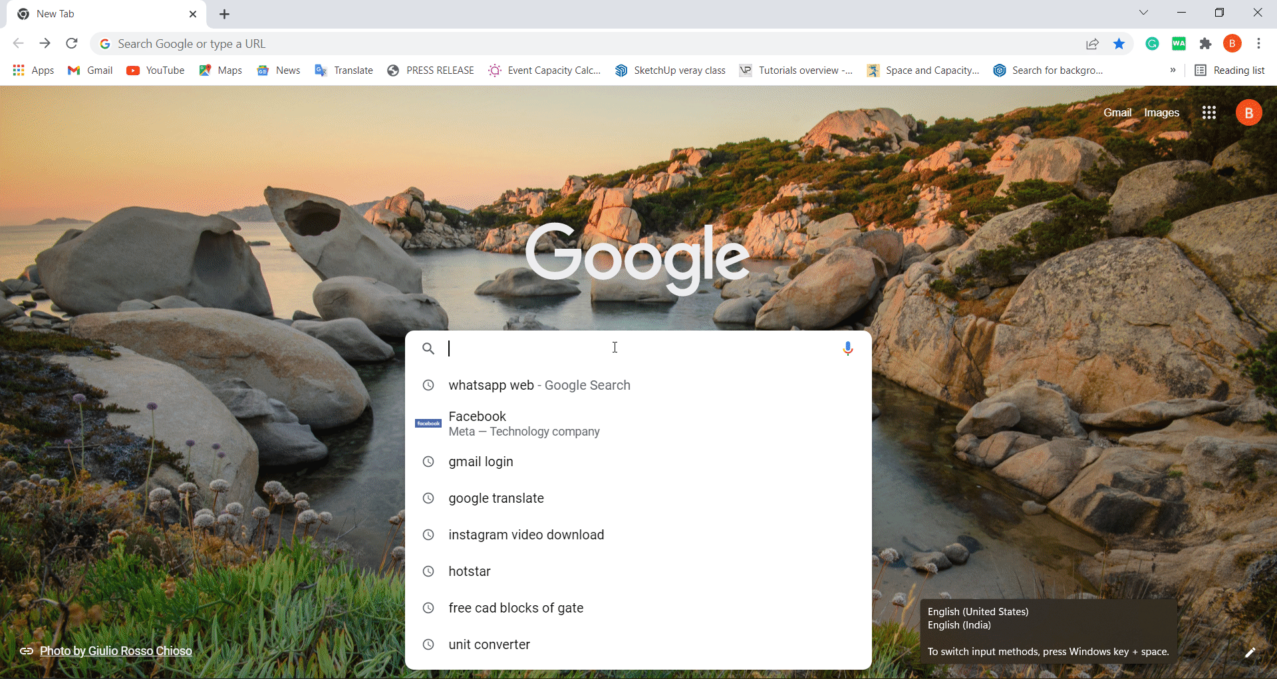Expand the tab search chevron
The height and width of the screenshot is (679, 1277).
pos(1144,13)
